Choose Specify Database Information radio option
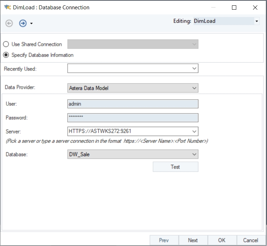 point(6,55)
